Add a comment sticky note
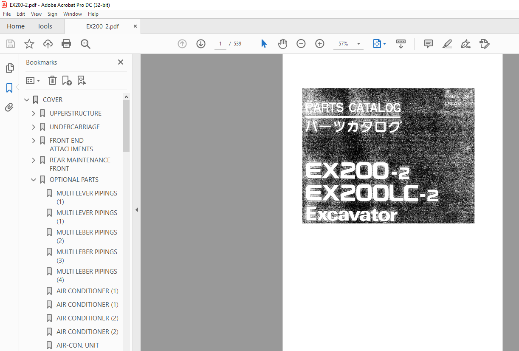 coord(429,44)
